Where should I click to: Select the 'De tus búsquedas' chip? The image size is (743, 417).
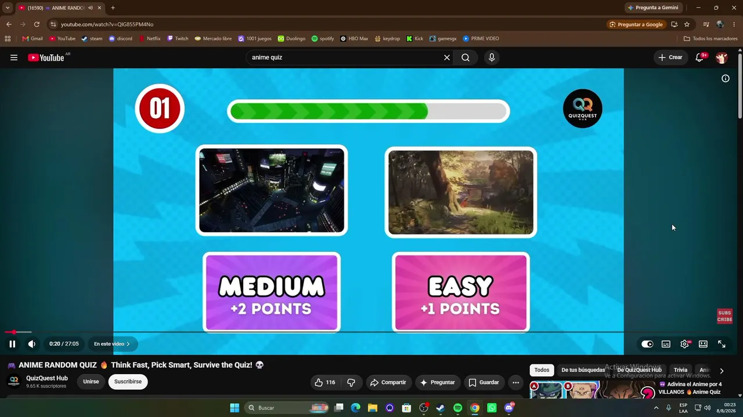coord(583,370)
